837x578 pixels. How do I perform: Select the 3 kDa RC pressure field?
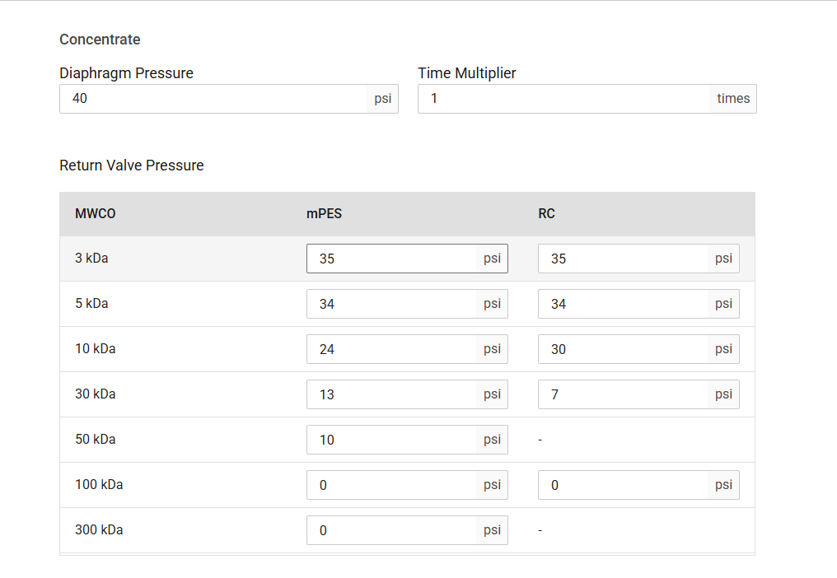point(622,259)
